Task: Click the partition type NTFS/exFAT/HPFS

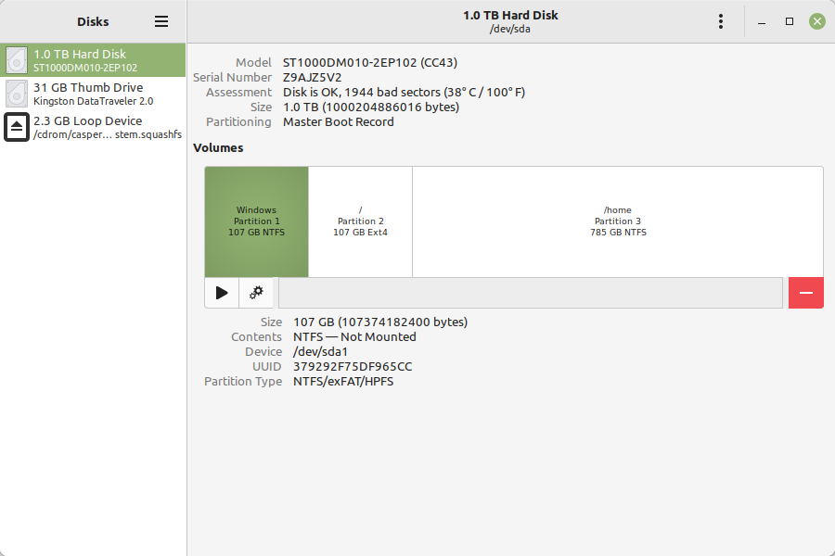Action: click(343, 382)
